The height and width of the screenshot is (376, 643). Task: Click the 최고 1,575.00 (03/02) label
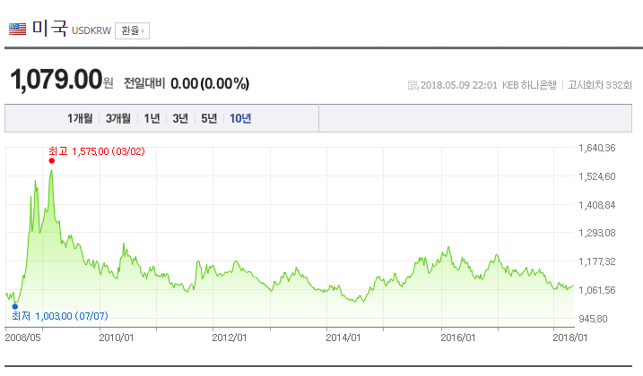(97, 151)
